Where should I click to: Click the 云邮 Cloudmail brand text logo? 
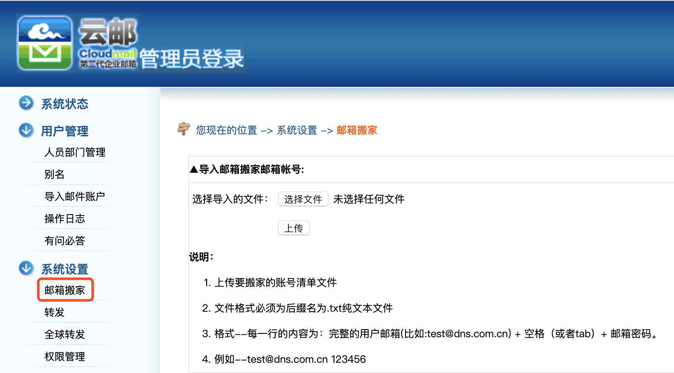click(108, 43)
